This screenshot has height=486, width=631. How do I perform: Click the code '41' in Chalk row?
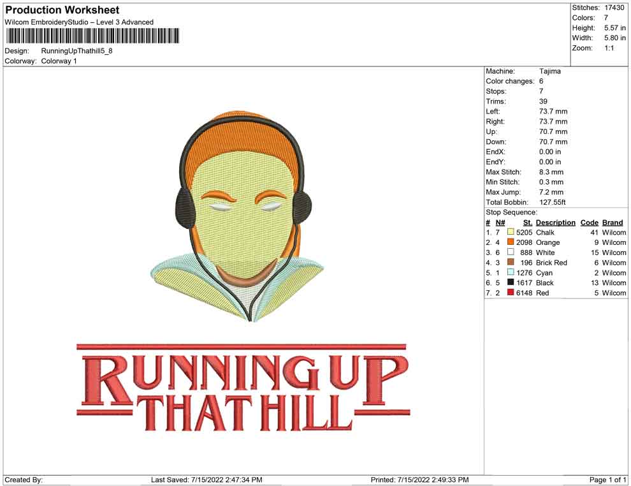point(595,232)
